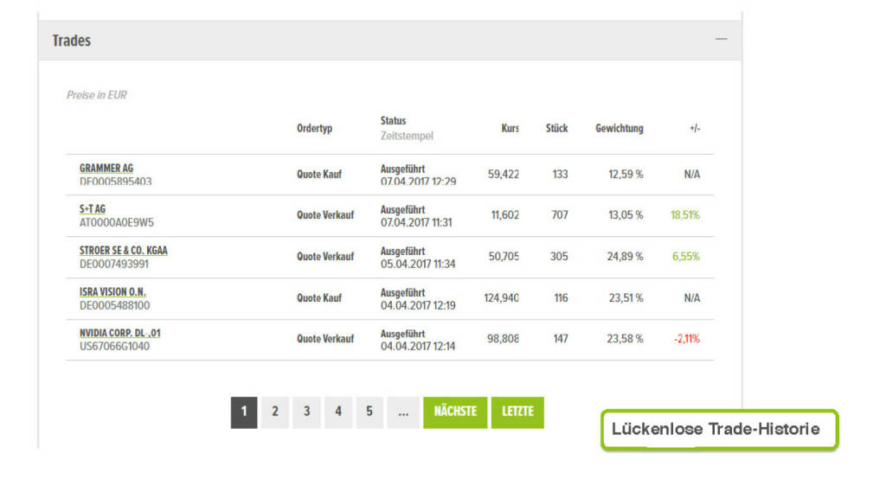Screen dimensions: 886x498
Task: Open the ISRA VISION O.N. link
Action: [112, 292]
